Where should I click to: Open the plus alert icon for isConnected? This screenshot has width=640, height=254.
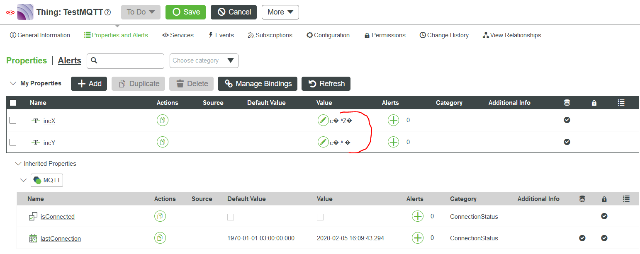coord(418,216)
